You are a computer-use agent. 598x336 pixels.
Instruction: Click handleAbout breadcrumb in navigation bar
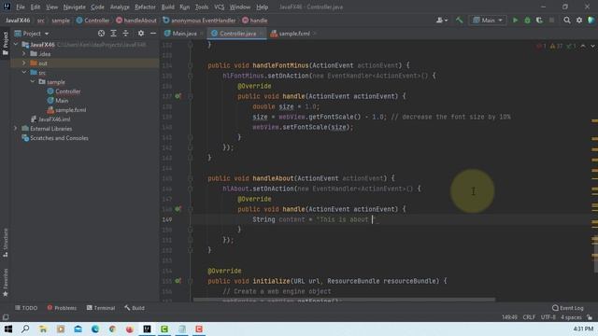coord(136,21)
